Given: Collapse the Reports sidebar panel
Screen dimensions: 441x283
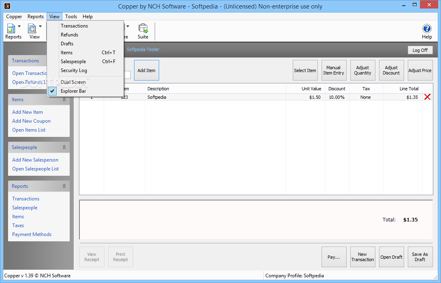Looking at the screenshot, I should coord(64,186).
